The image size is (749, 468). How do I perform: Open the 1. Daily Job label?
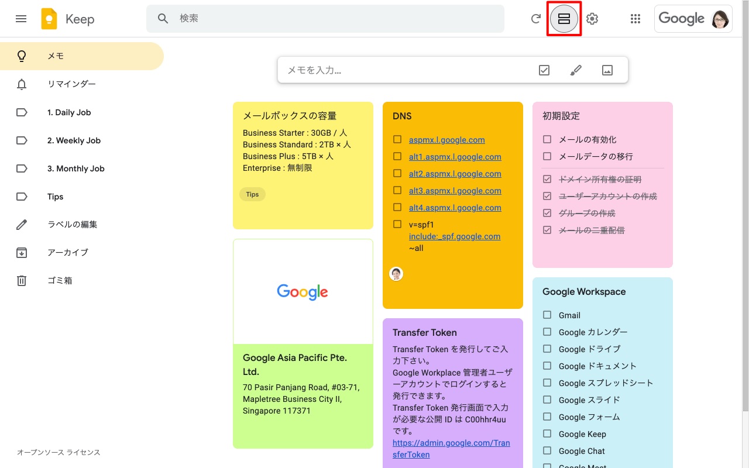(82, 112)
